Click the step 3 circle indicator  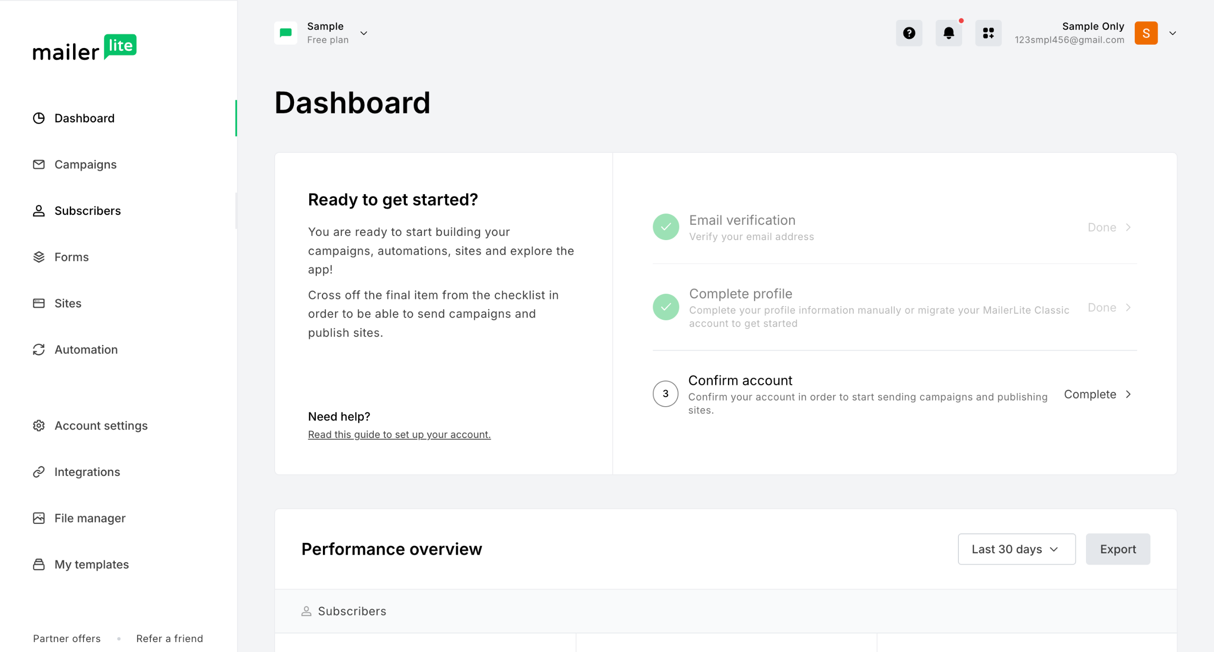[665, 393]
